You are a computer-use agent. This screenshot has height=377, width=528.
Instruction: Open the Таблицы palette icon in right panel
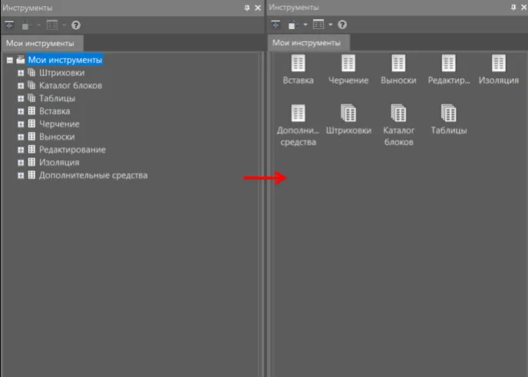click(x=448, y=114)
